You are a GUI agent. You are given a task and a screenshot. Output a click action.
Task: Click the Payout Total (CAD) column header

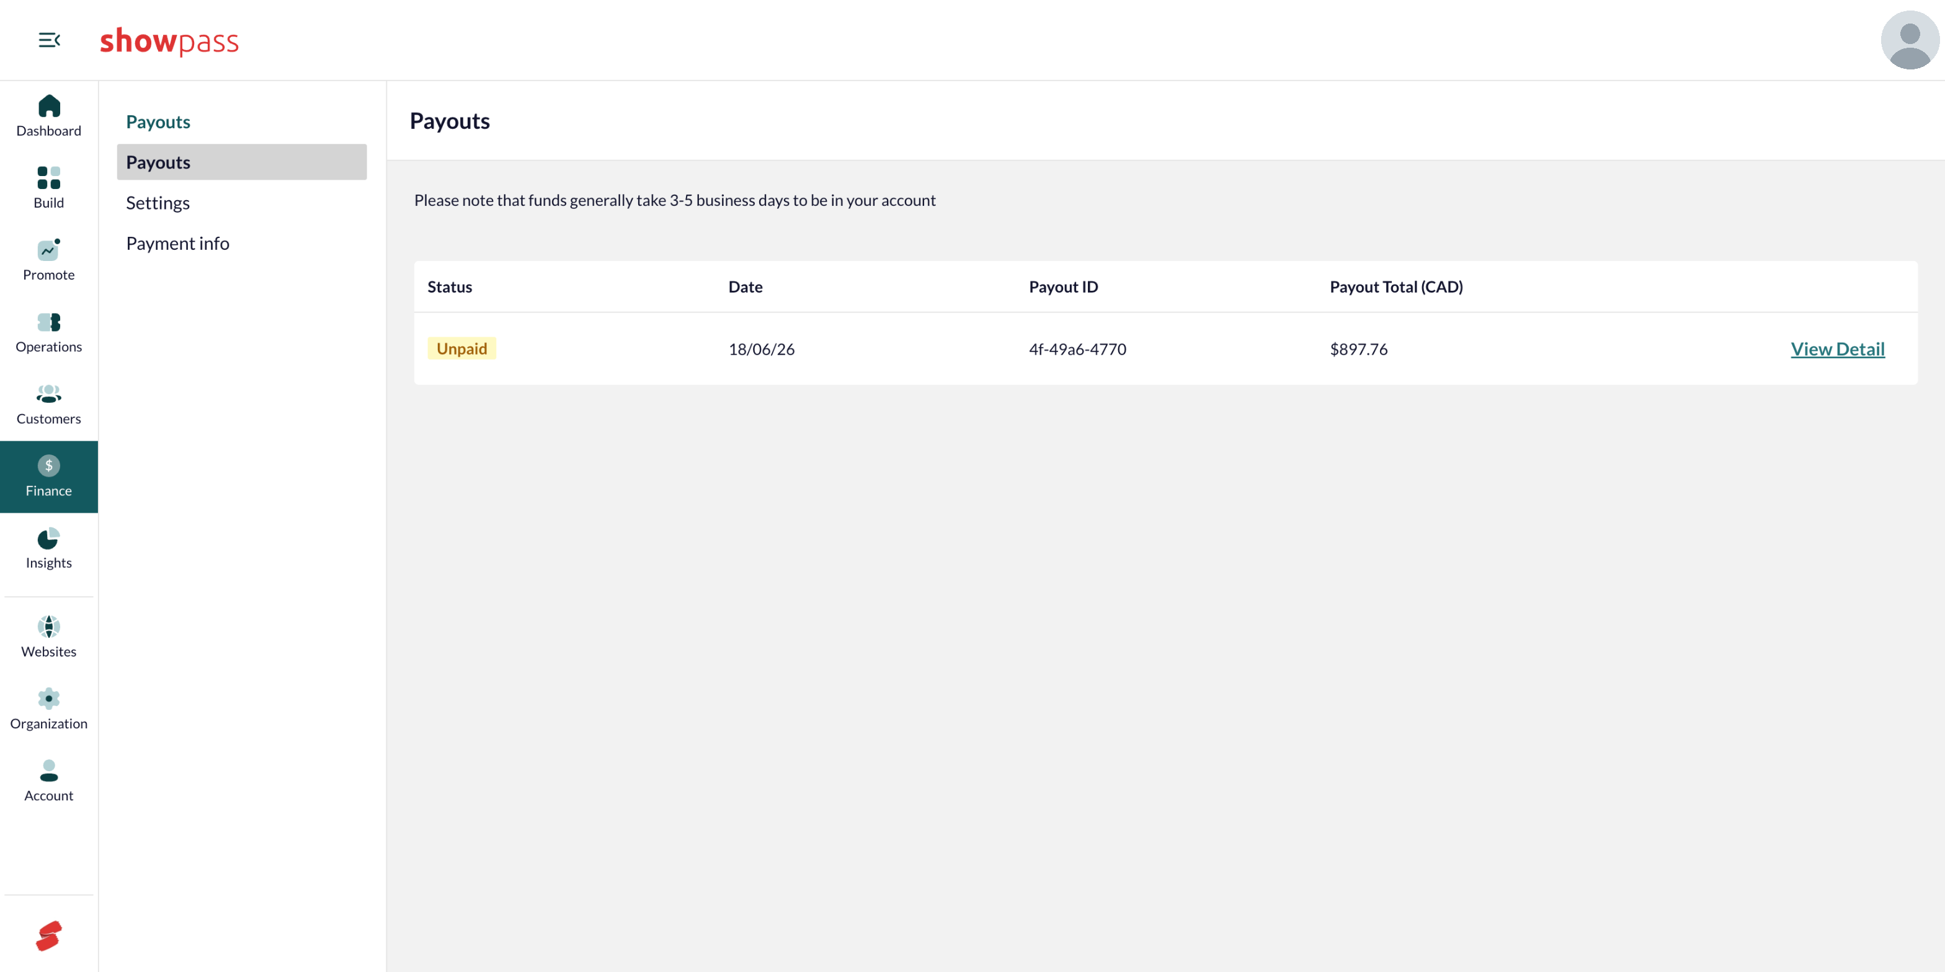(1396, 287)
